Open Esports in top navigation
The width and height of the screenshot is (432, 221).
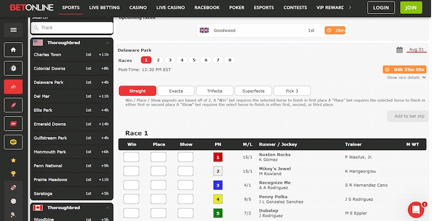pyautogui.click(x=264, y=8)
